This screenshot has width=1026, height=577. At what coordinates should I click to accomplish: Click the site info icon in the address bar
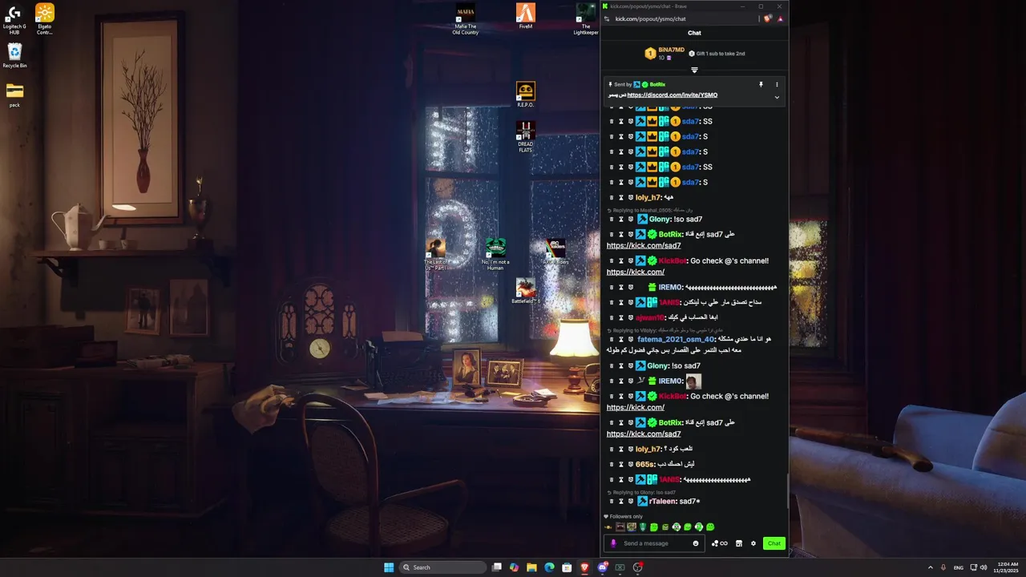(607, 18)
